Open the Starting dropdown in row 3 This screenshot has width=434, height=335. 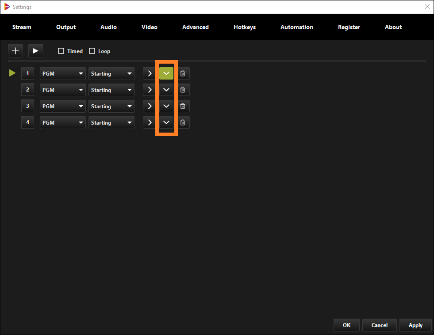pyautogui.click(x=111, y=106)
